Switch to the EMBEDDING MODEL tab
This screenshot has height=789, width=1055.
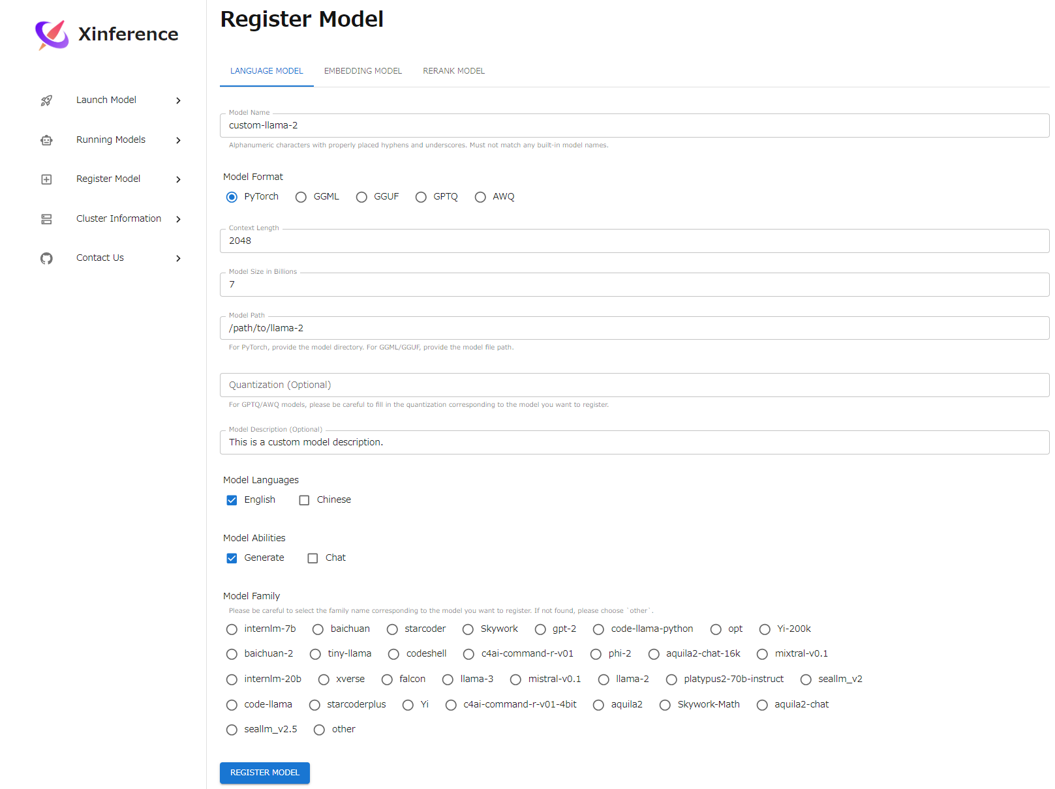[363, 70]
